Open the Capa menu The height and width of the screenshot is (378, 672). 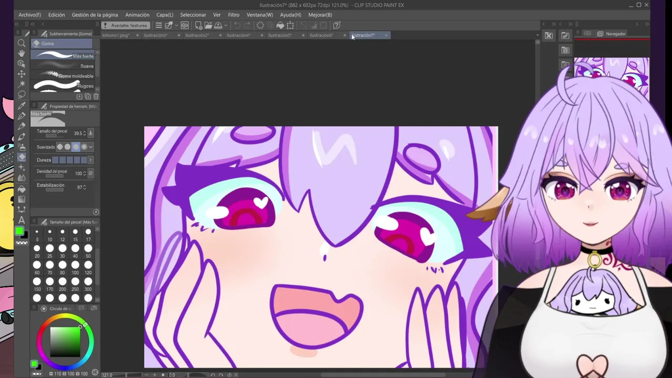tap(165, 15)
